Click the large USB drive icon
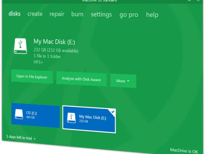The image size is (206, 154). pyautogui.click(x=20, y=46)
